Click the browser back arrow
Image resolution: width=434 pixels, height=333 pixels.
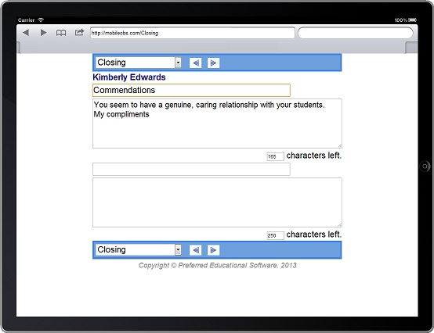(x=26, y=33)
